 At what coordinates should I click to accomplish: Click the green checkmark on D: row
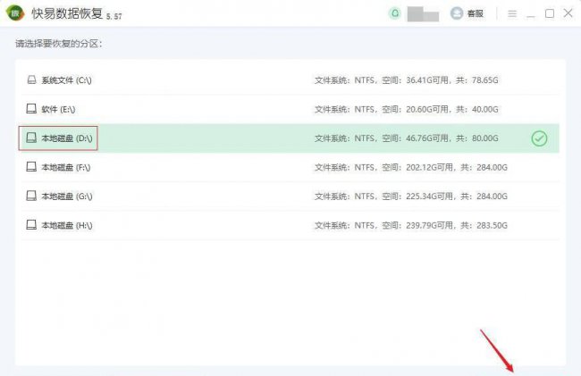tap(539, 138)
